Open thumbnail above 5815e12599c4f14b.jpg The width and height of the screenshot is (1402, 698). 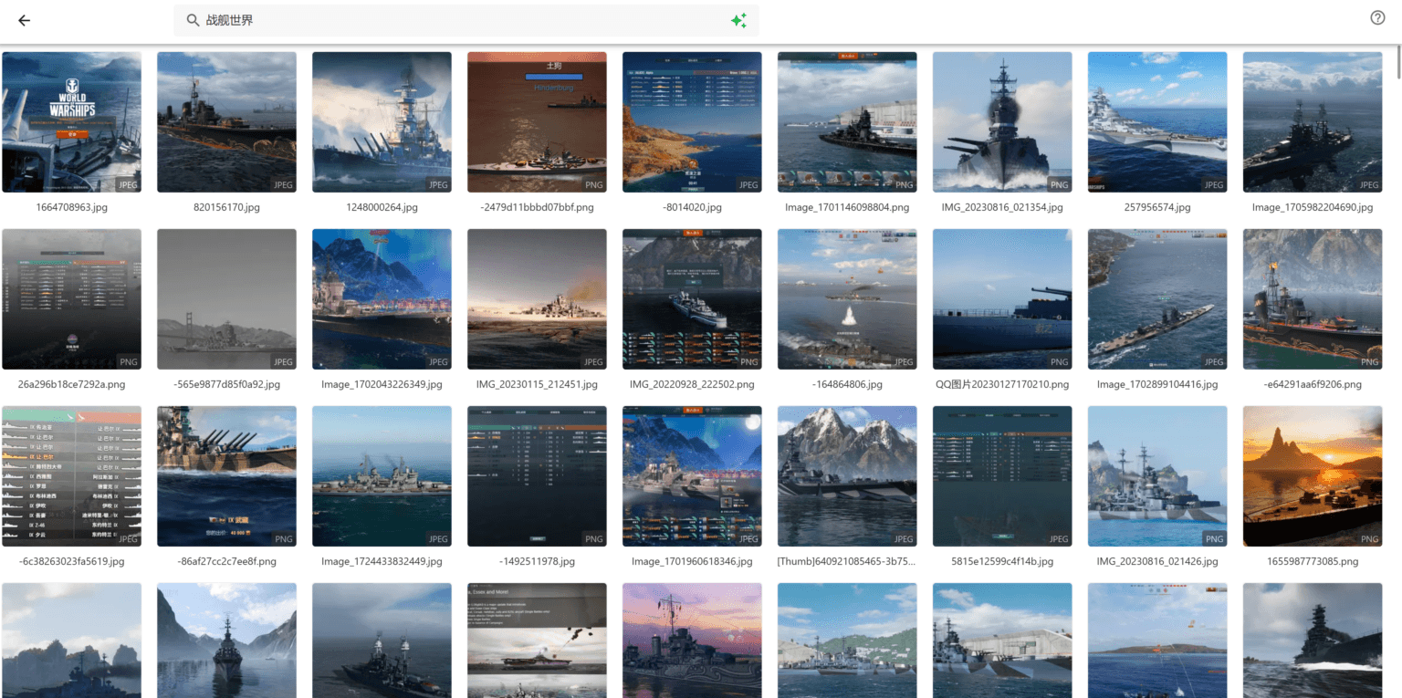(x=1002, y=476)
